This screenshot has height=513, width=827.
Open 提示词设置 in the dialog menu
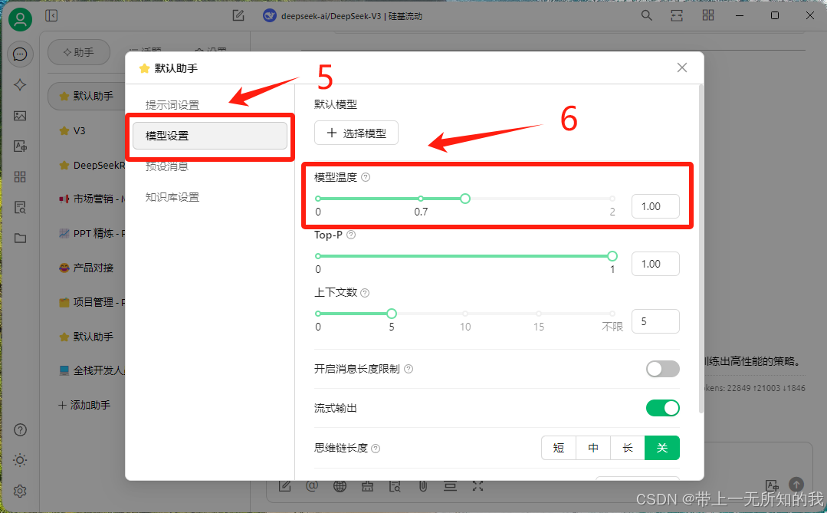[x=172, y=105]
